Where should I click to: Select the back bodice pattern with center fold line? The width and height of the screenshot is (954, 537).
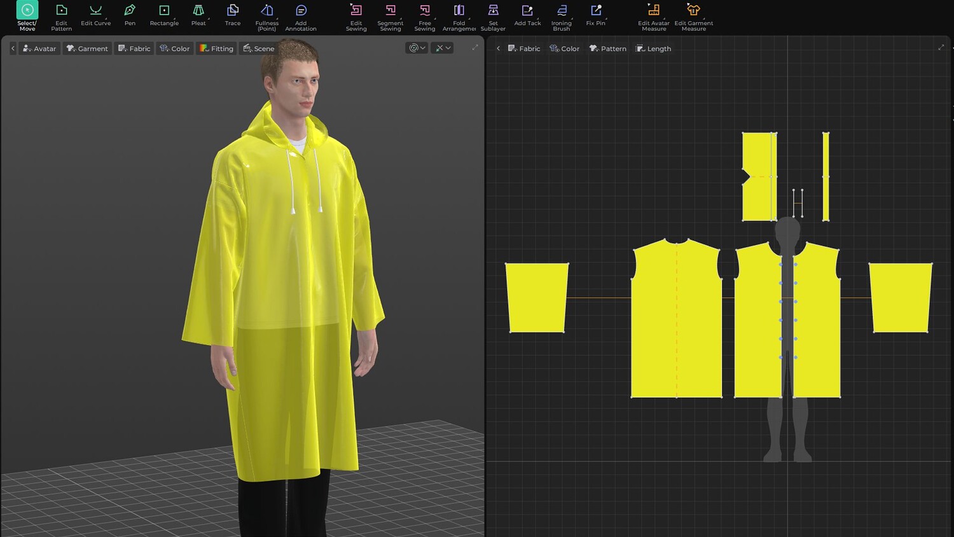677,318
